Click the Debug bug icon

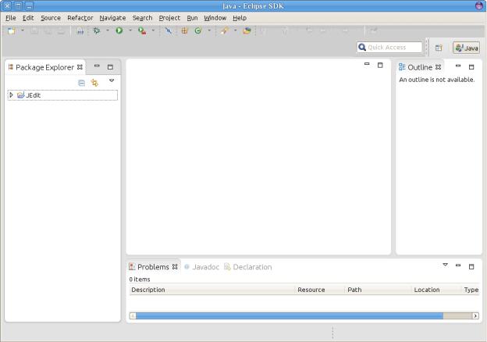coord(97,30)
